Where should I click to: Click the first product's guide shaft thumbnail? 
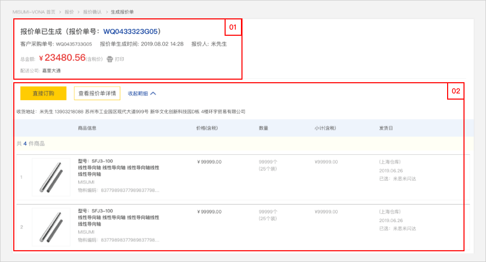tap(51, 177)
